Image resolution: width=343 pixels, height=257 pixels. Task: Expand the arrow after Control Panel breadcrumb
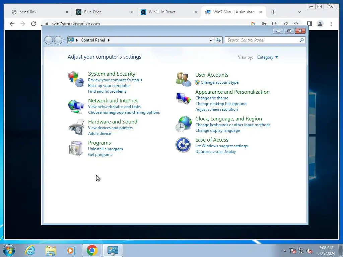[109, 40]
